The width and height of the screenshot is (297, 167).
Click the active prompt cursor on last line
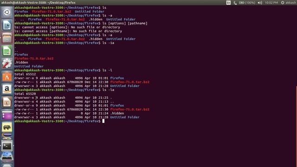click(103, 121)
